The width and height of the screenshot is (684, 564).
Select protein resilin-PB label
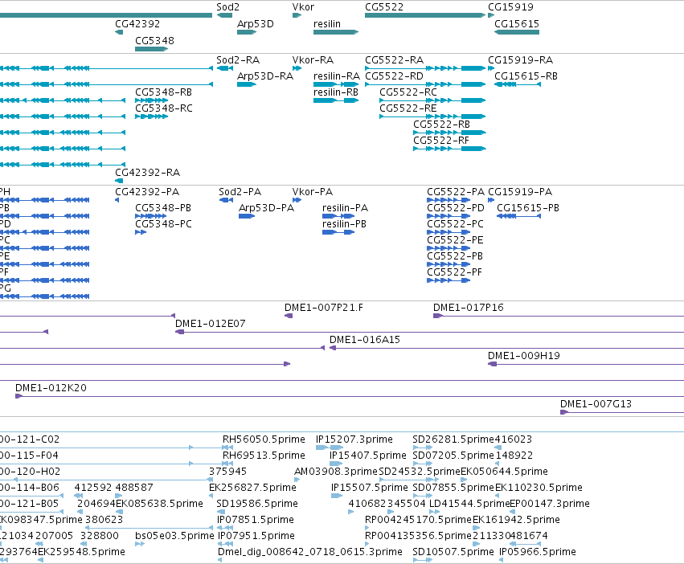(344, 224)
